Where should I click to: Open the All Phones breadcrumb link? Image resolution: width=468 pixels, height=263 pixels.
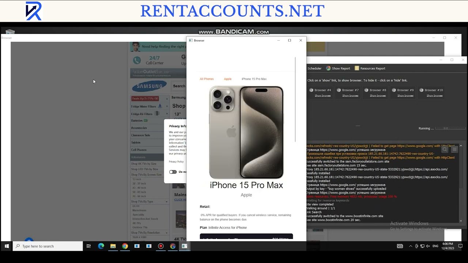point(207,79)
